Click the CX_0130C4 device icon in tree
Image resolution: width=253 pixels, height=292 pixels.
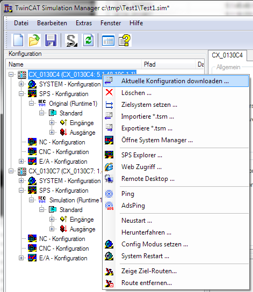tap(22, 75)
